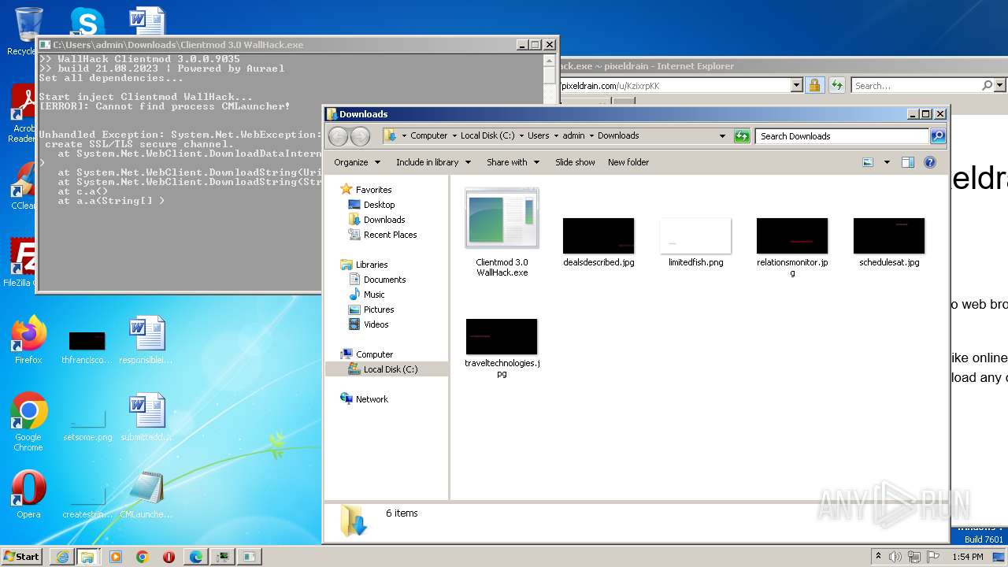
Task: Click the Forward arrow in Downloads window
Action: tap(360, 136)
